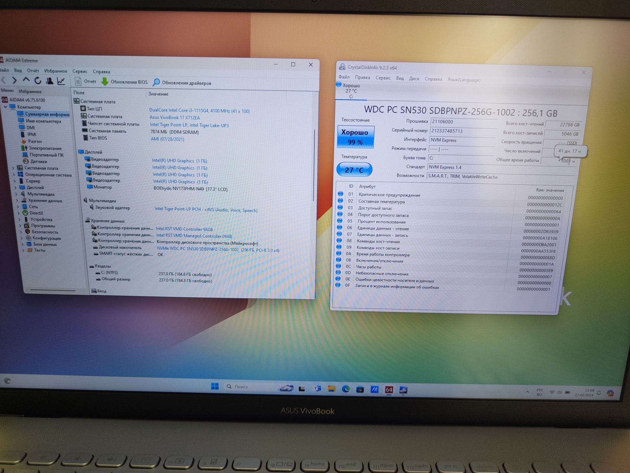Expand Сеть tree node
The height and width of the screenshot is (473, 630).
point(18,207)
